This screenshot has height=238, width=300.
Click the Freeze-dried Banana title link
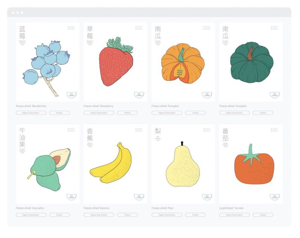[96, 208]
